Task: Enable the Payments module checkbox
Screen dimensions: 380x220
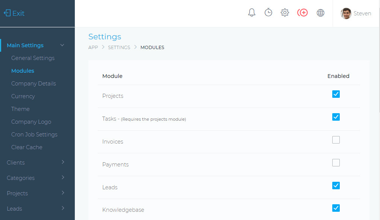Action: point(336,163)
